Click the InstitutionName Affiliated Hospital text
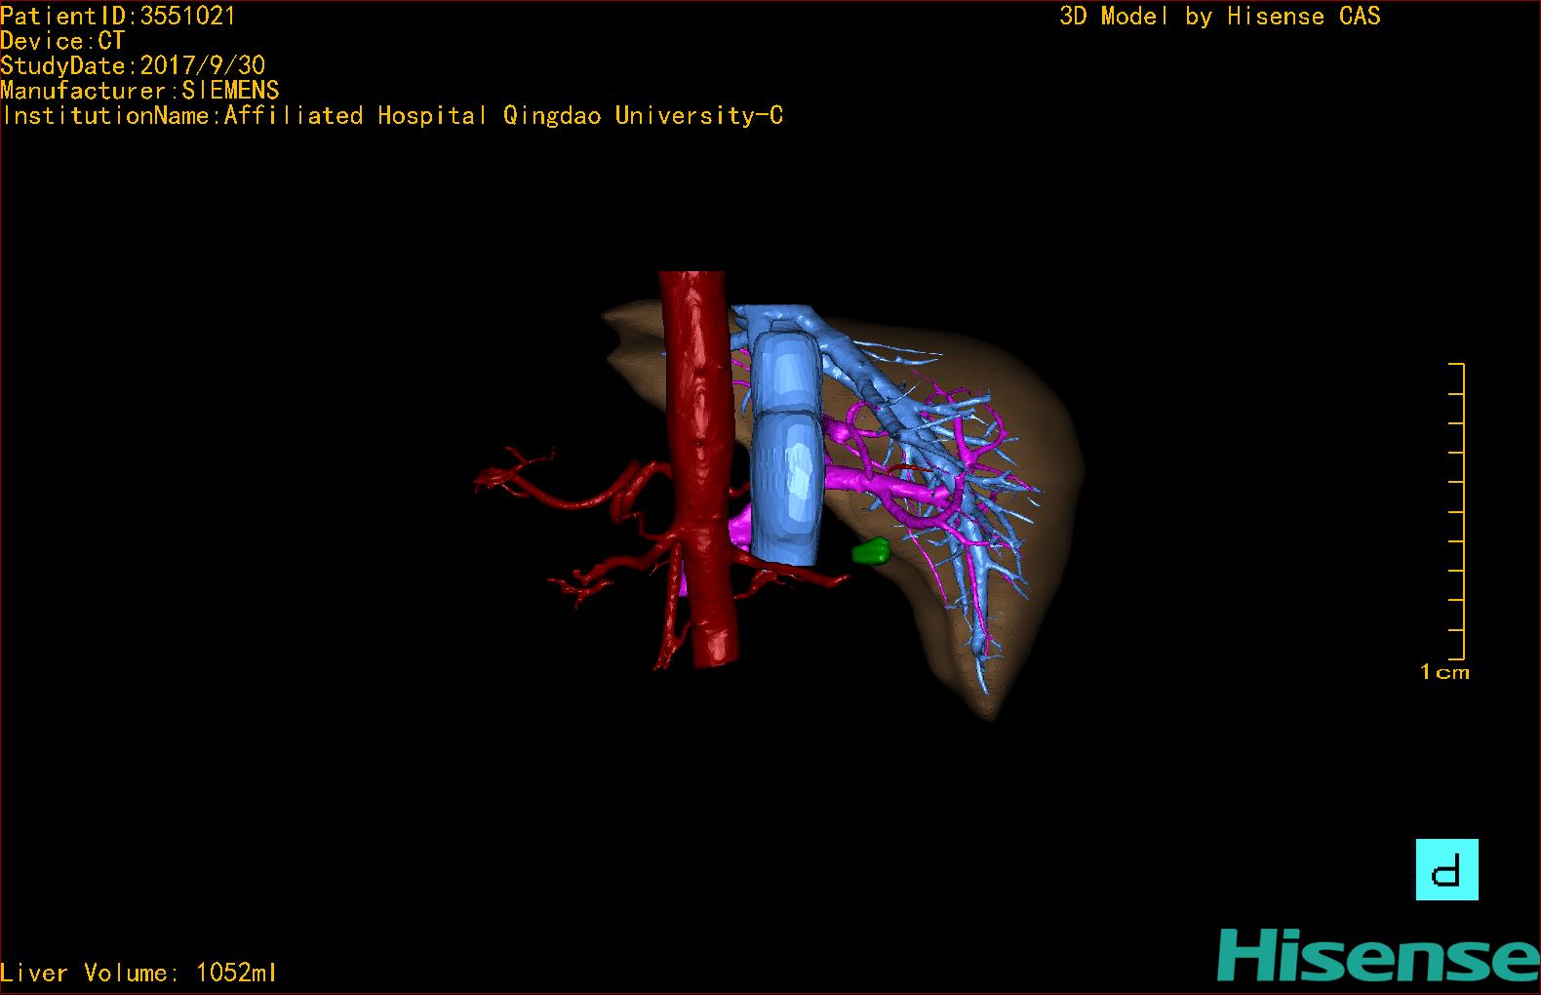Screen dimensions: 1541x995 pos(392,116)
